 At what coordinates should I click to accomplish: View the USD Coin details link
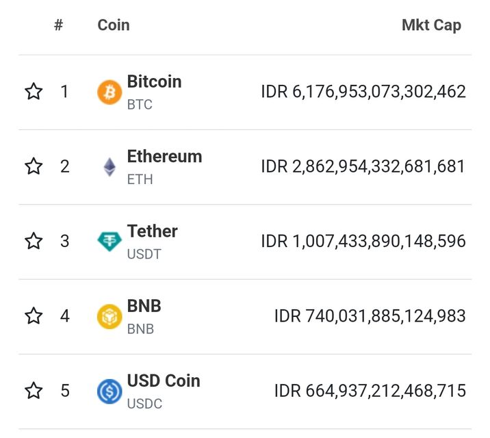164,381
